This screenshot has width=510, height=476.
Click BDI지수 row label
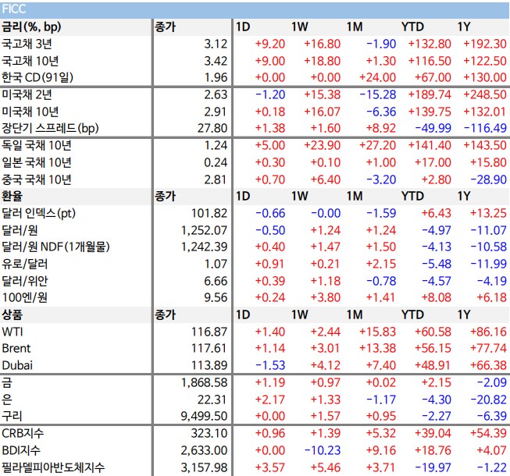[21, 450]
